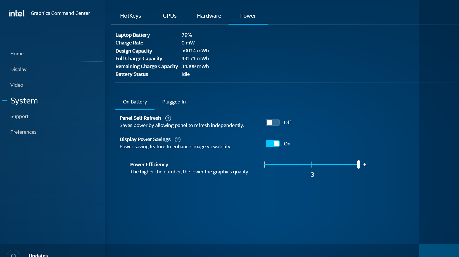Open Preferences
459x257 pixels.
[x=23, y=132]
